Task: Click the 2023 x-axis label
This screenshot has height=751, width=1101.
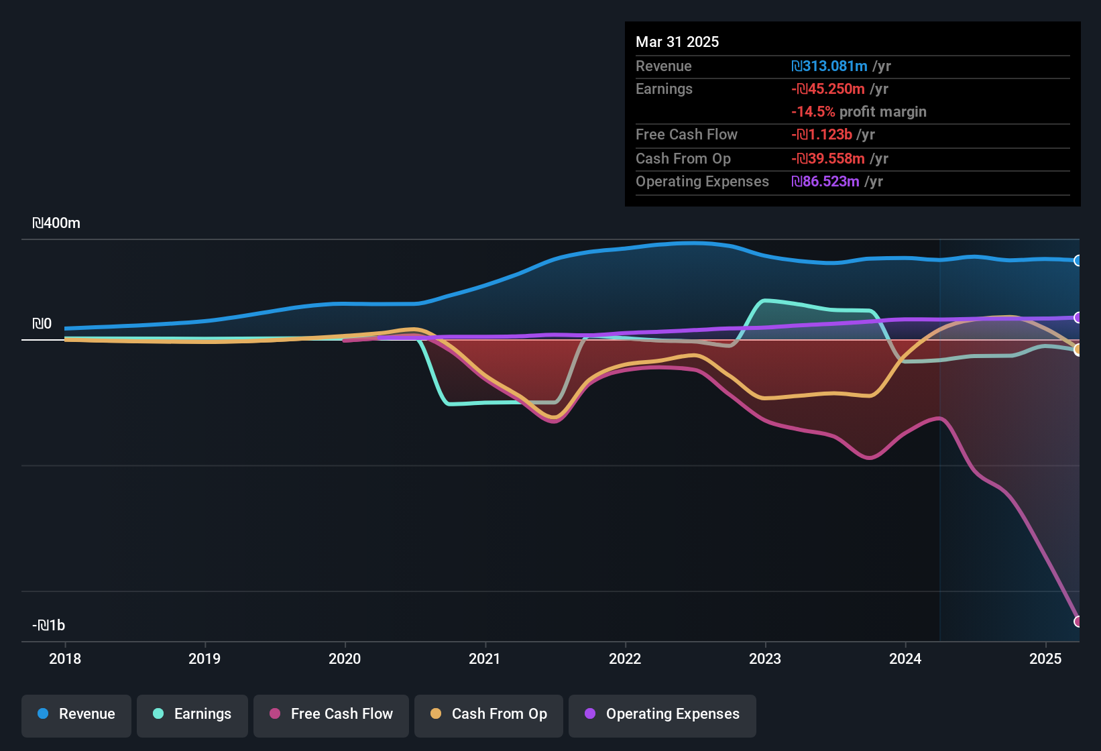Action: [765, 658]
